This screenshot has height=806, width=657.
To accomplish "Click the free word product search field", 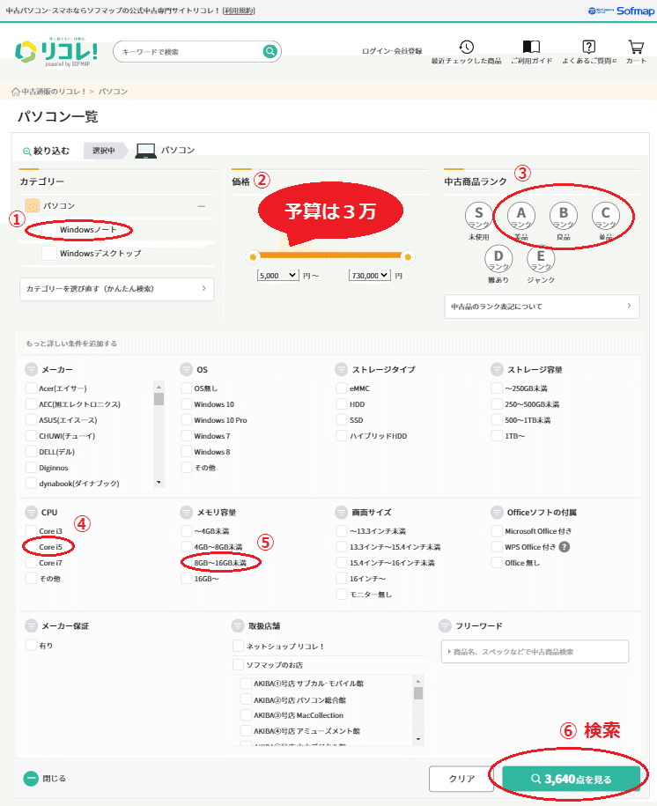I will (535, 652).
